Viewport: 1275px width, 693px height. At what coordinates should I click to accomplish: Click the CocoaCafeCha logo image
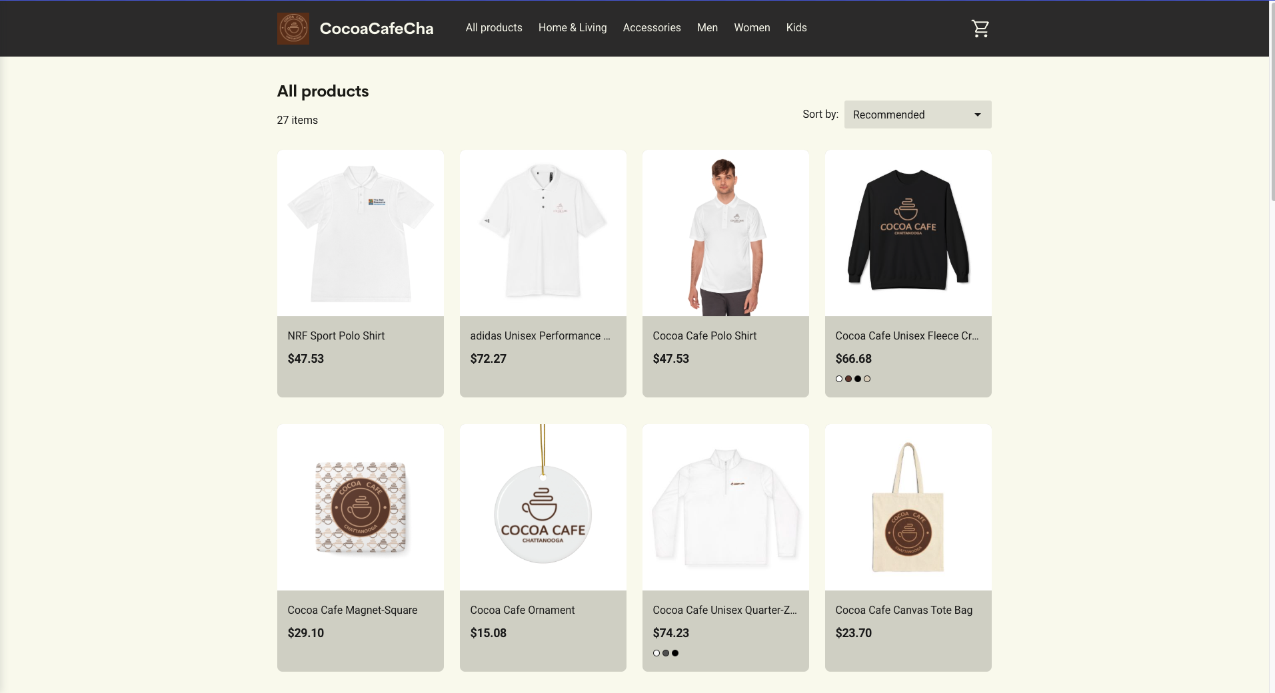[293, 29]
